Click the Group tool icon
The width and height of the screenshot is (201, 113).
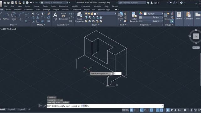(167, 16)
